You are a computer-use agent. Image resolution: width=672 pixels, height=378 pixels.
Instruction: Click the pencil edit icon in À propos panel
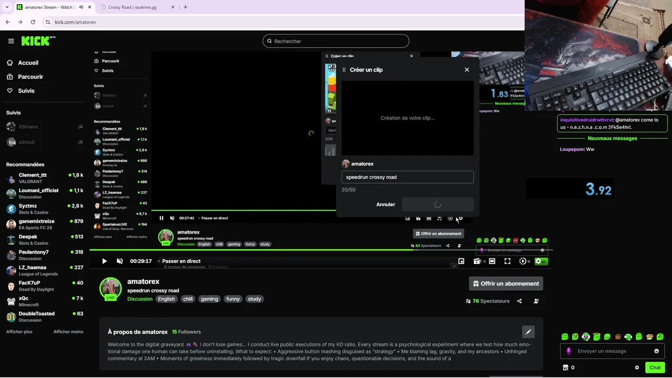pos(528,332)
